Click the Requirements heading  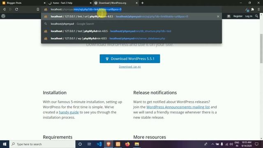click(x=58, y=137)
